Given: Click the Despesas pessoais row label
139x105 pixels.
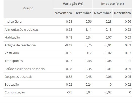Looking at the screenshot, I should [18, 77].
